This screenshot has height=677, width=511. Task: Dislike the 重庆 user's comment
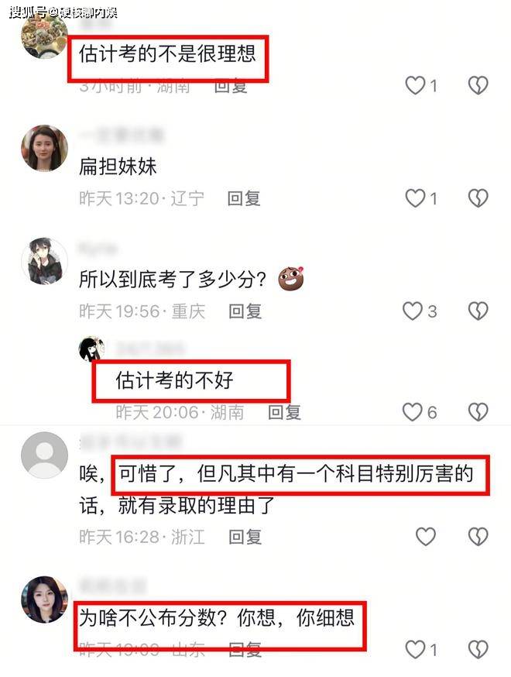click(x=478, y=311)
